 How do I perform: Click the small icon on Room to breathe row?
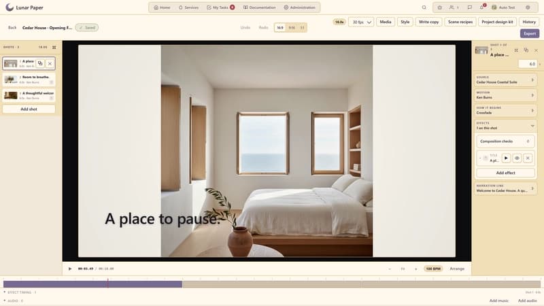[52, 82]
